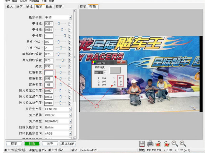Click the save (floppy disk) icon
Screen dimensions: 211x153
coord(142,144)
